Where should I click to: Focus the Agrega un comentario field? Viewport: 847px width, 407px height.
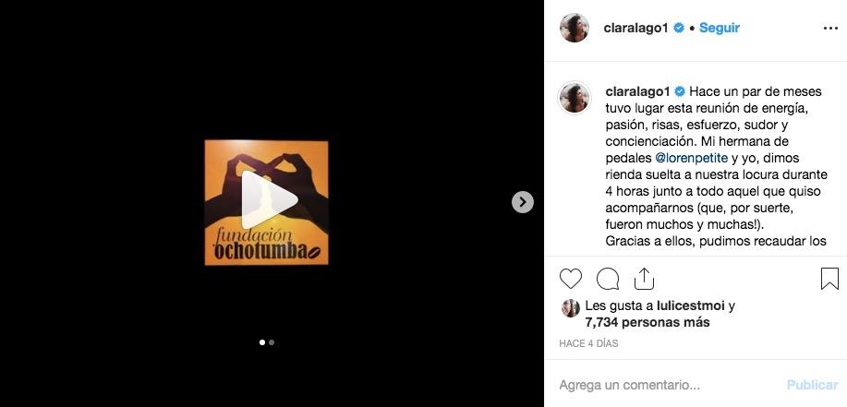pyautogui.click(x=667, y=385)
